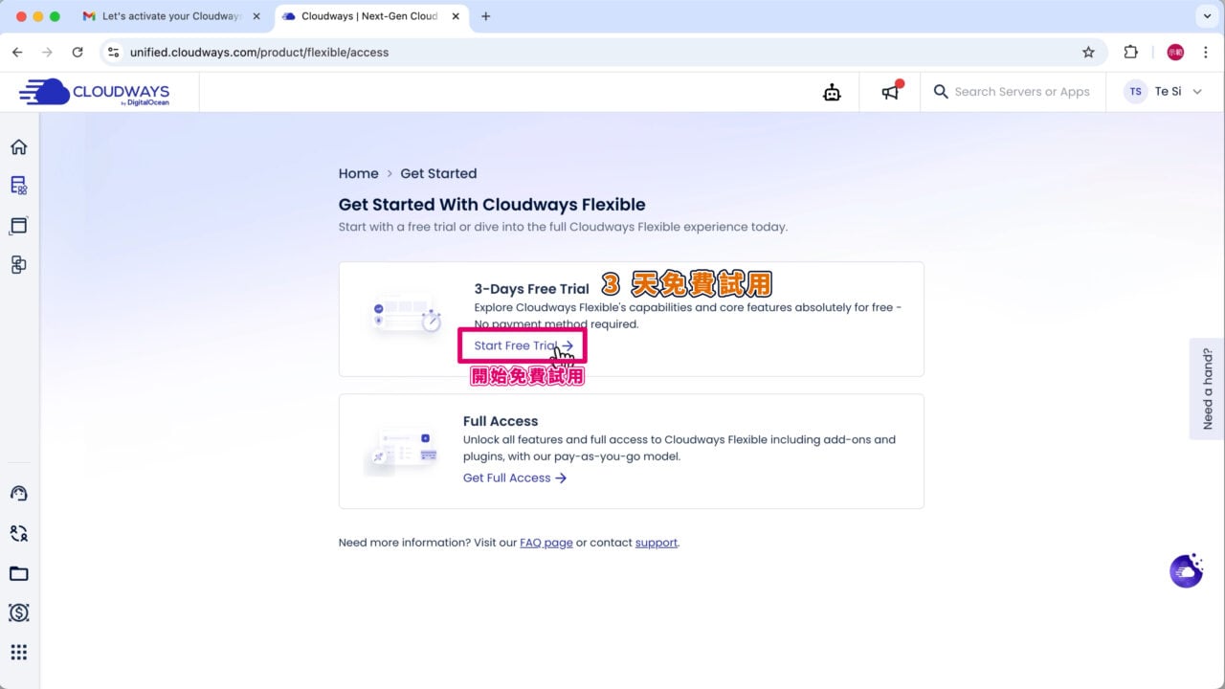Click the floating Cloudways chat bubble

click(1186, 571)
